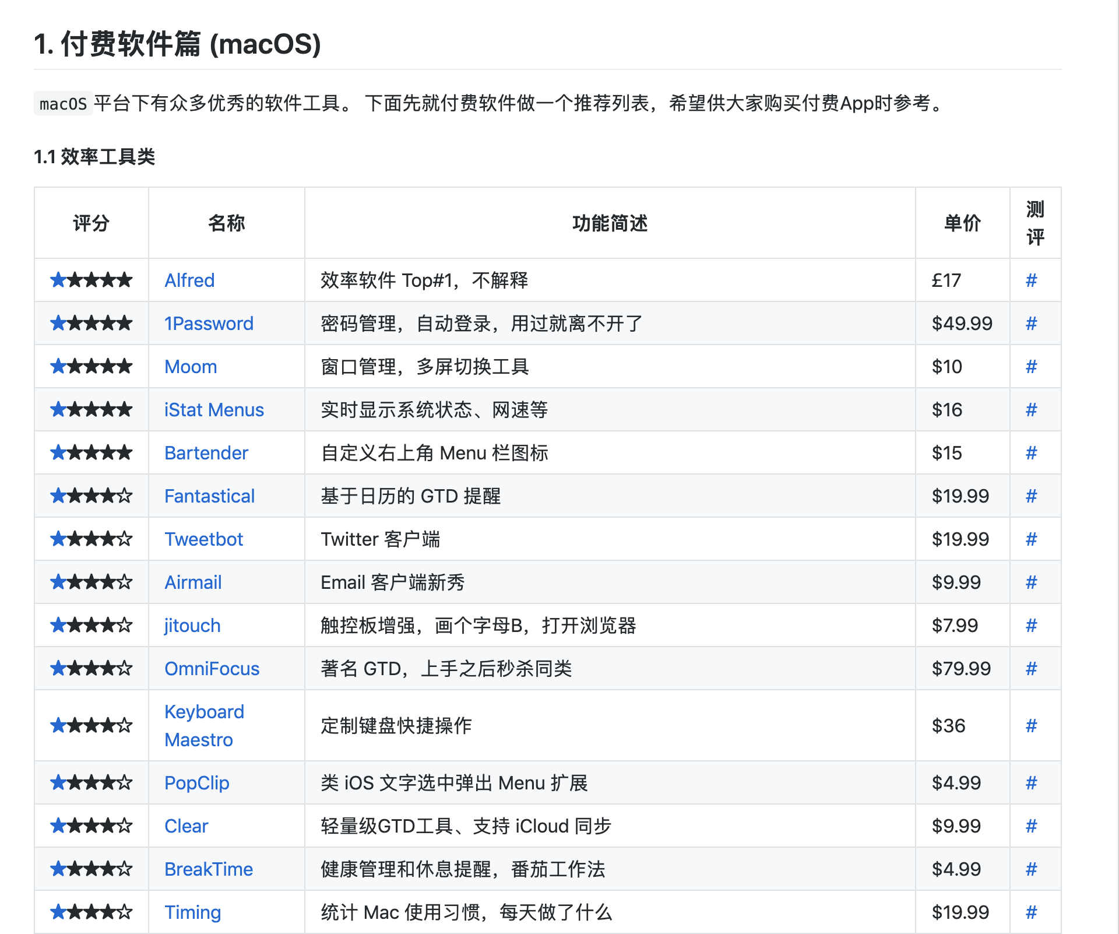
Task: Open the OmniFocus link
Action: pyautogui.click(x=212, y=669)
